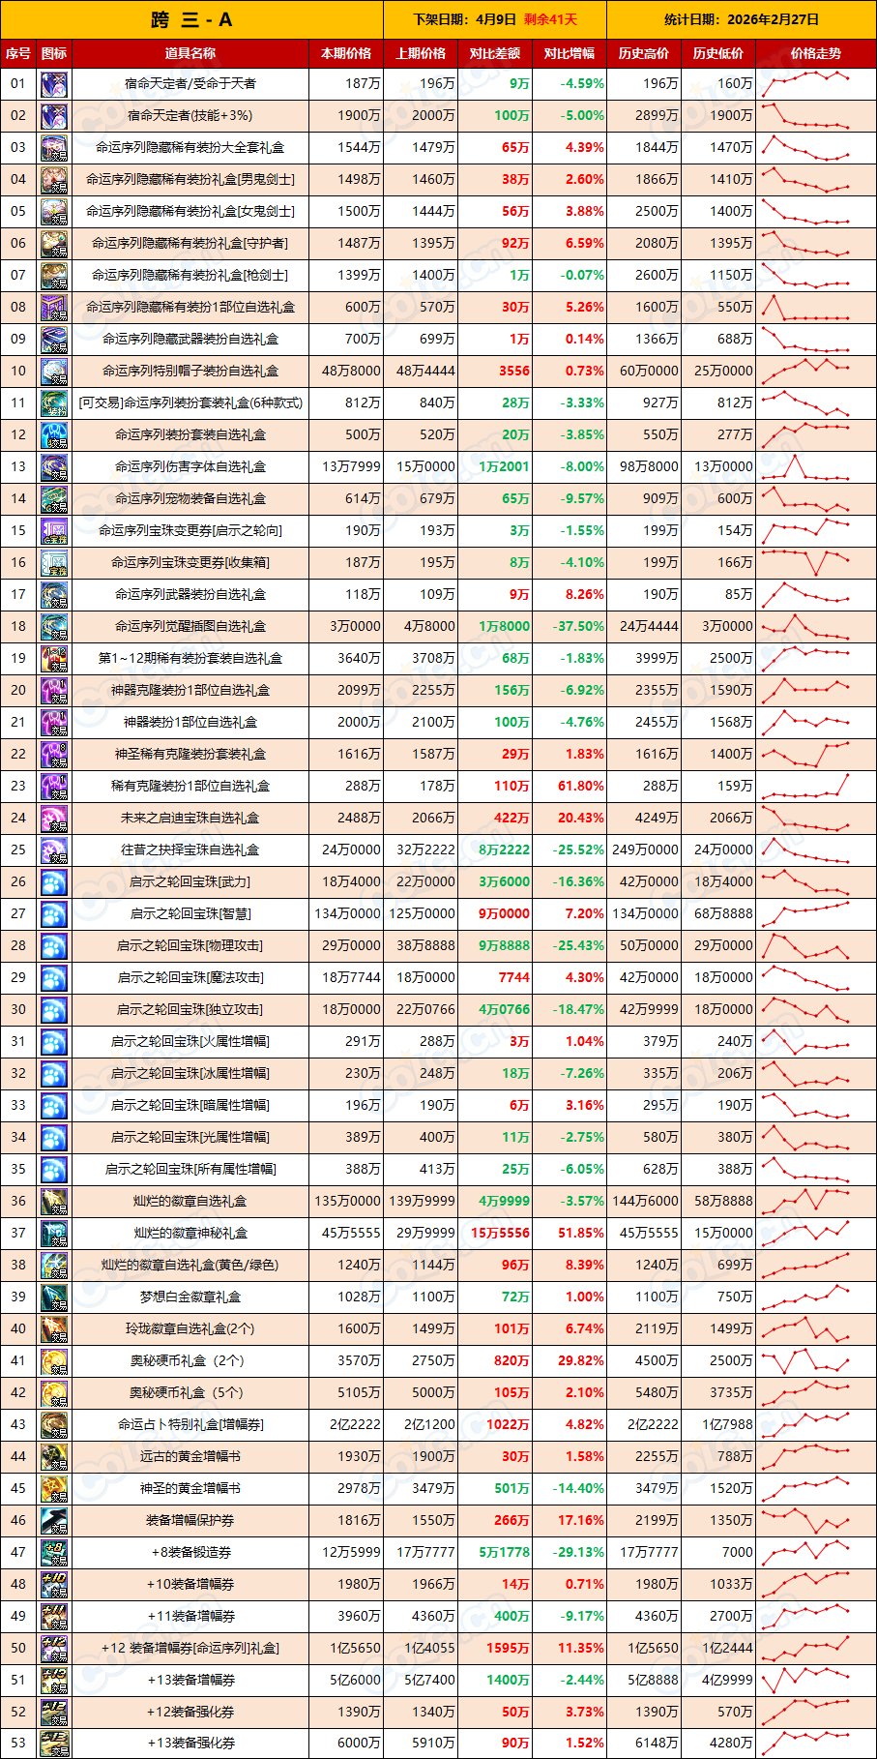
Task: Click the 上期价格 column header
Action: click(x=421, y=54)
